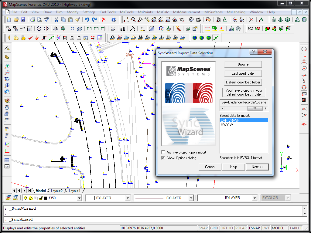
Task: Open the f350 layer dropdown
Action: [x=79, y=198]
